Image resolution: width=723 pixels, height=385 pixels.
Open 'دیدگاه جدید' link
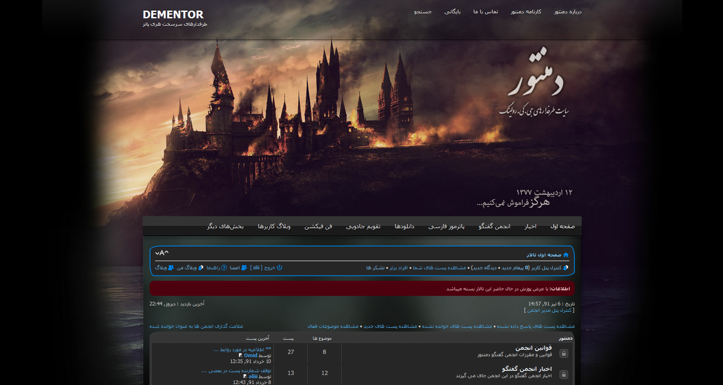484,267
